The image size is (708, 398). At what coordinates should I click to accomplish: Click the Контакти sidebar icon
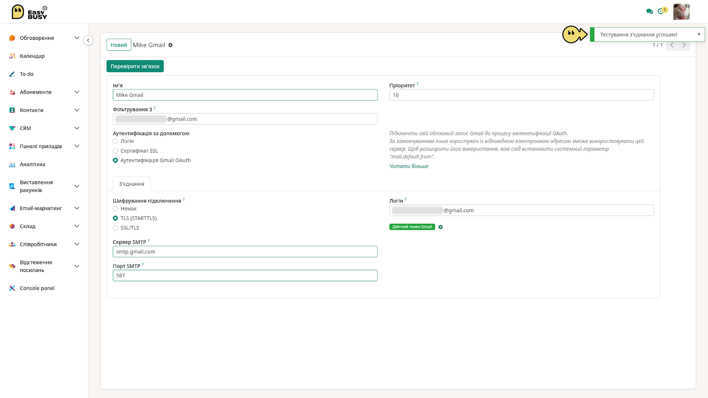click(x=12, y=110)
